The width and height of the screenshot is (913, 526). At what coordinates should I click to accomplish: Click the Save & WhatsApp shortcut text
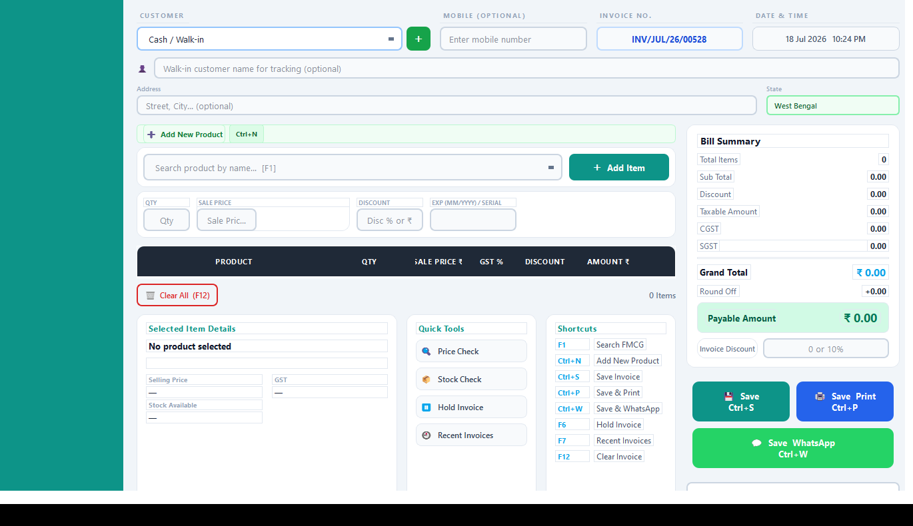click(x=628, y=409)
